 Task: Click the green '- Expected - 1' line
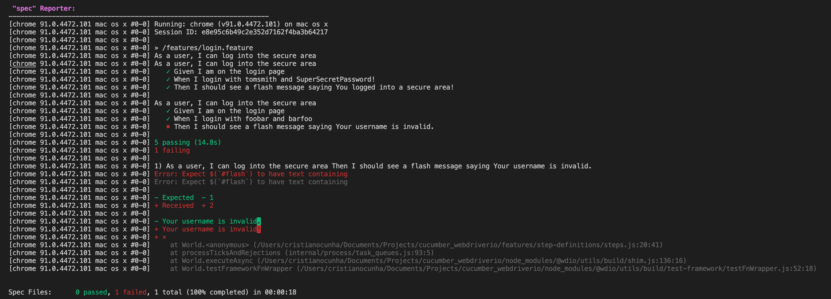point(184,198)
